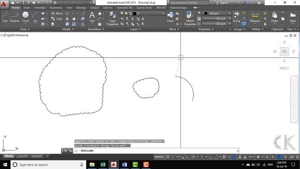Toggle Ortho mode in status bar

coord(187,157)
